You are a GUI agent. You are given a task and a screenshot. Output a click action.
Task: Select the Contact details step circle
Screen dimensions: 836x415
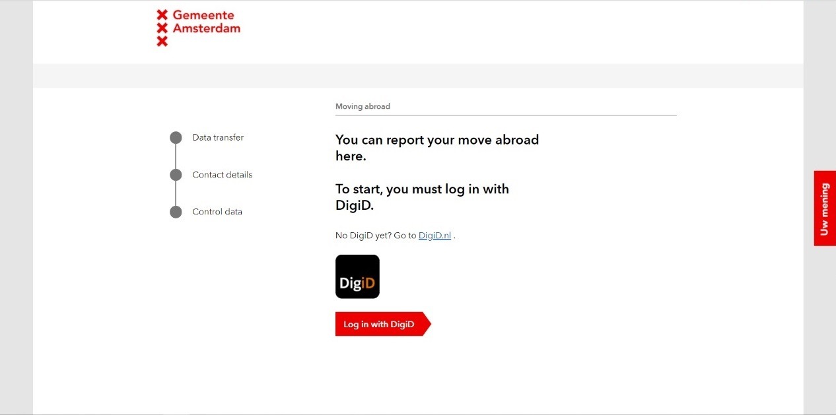(176, 175)
